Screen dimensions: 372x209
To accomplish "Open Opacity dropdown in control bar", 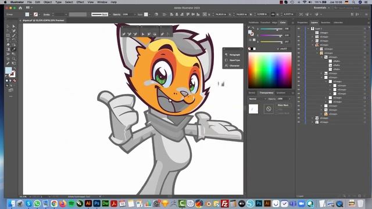I will (135, 15).
